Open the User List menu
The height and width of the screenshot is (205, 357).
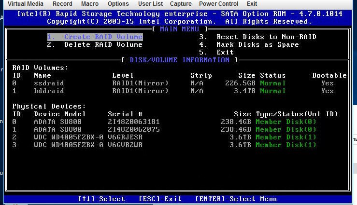pyautogui.click(x=150, y=4)
